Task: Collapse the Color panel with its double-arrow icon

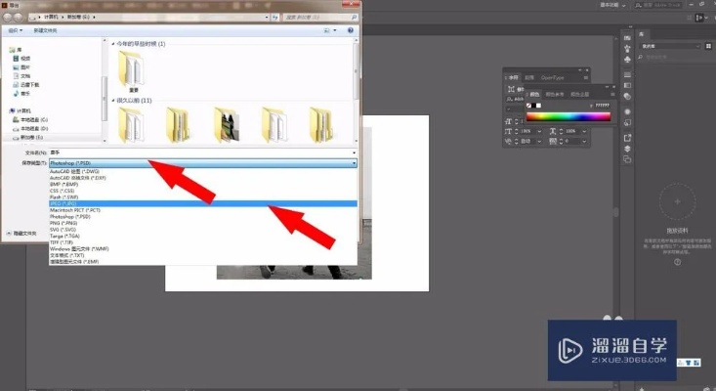Action: coord(608,86)
